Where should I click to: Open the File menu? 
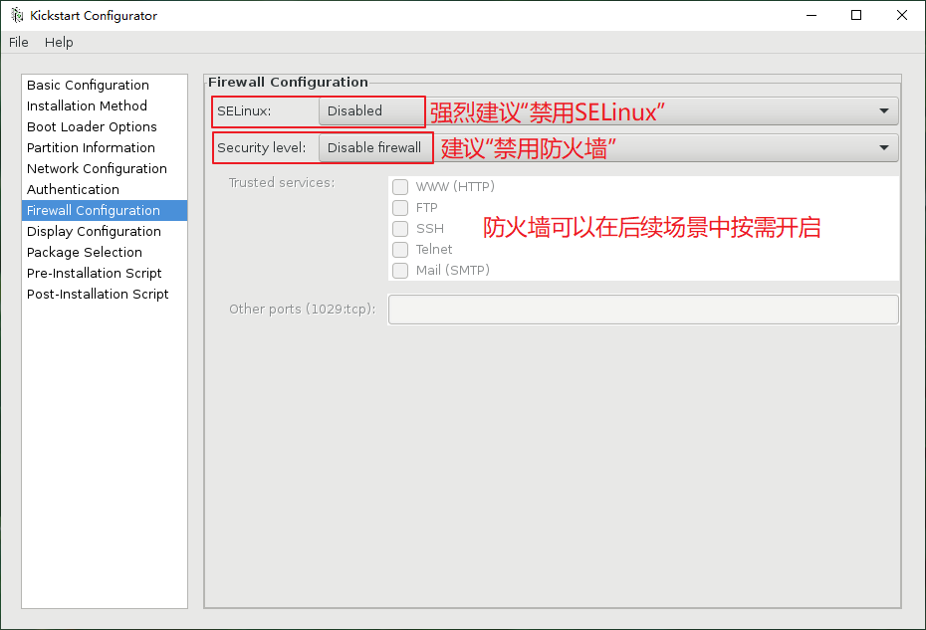[18, 43]
